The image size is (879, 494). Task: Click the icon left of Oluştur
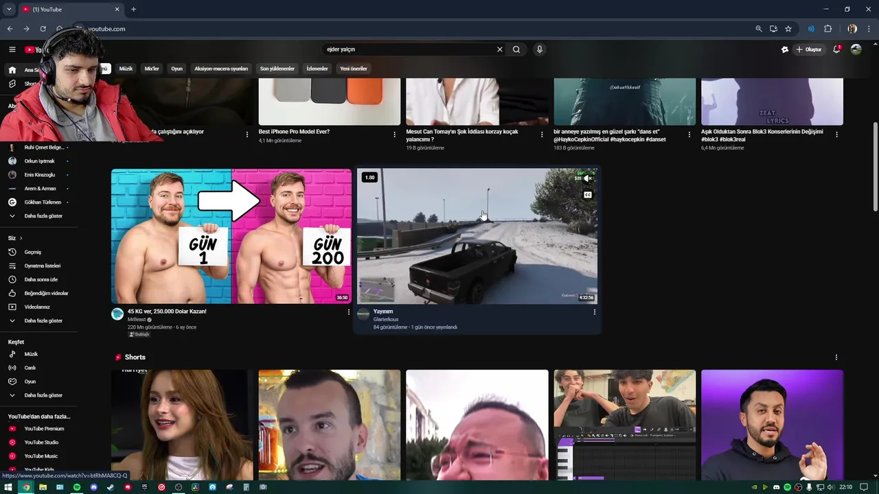coord(785,49)
